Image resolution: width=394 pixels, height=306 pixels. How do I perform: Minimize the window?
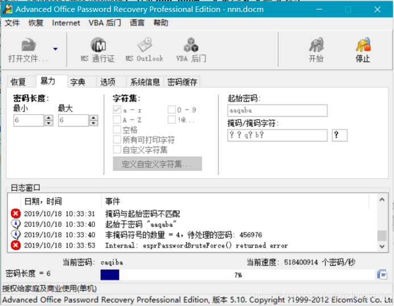click(320, 10)
